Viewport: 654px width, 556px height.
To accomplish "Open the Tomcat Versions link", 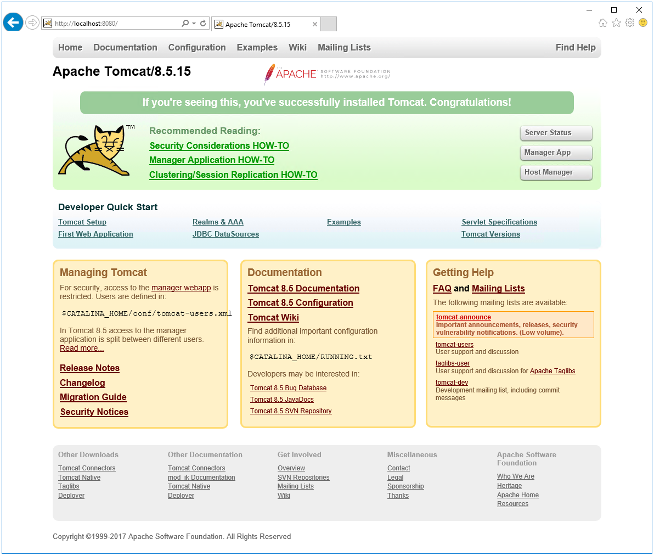I will (490, 234).
